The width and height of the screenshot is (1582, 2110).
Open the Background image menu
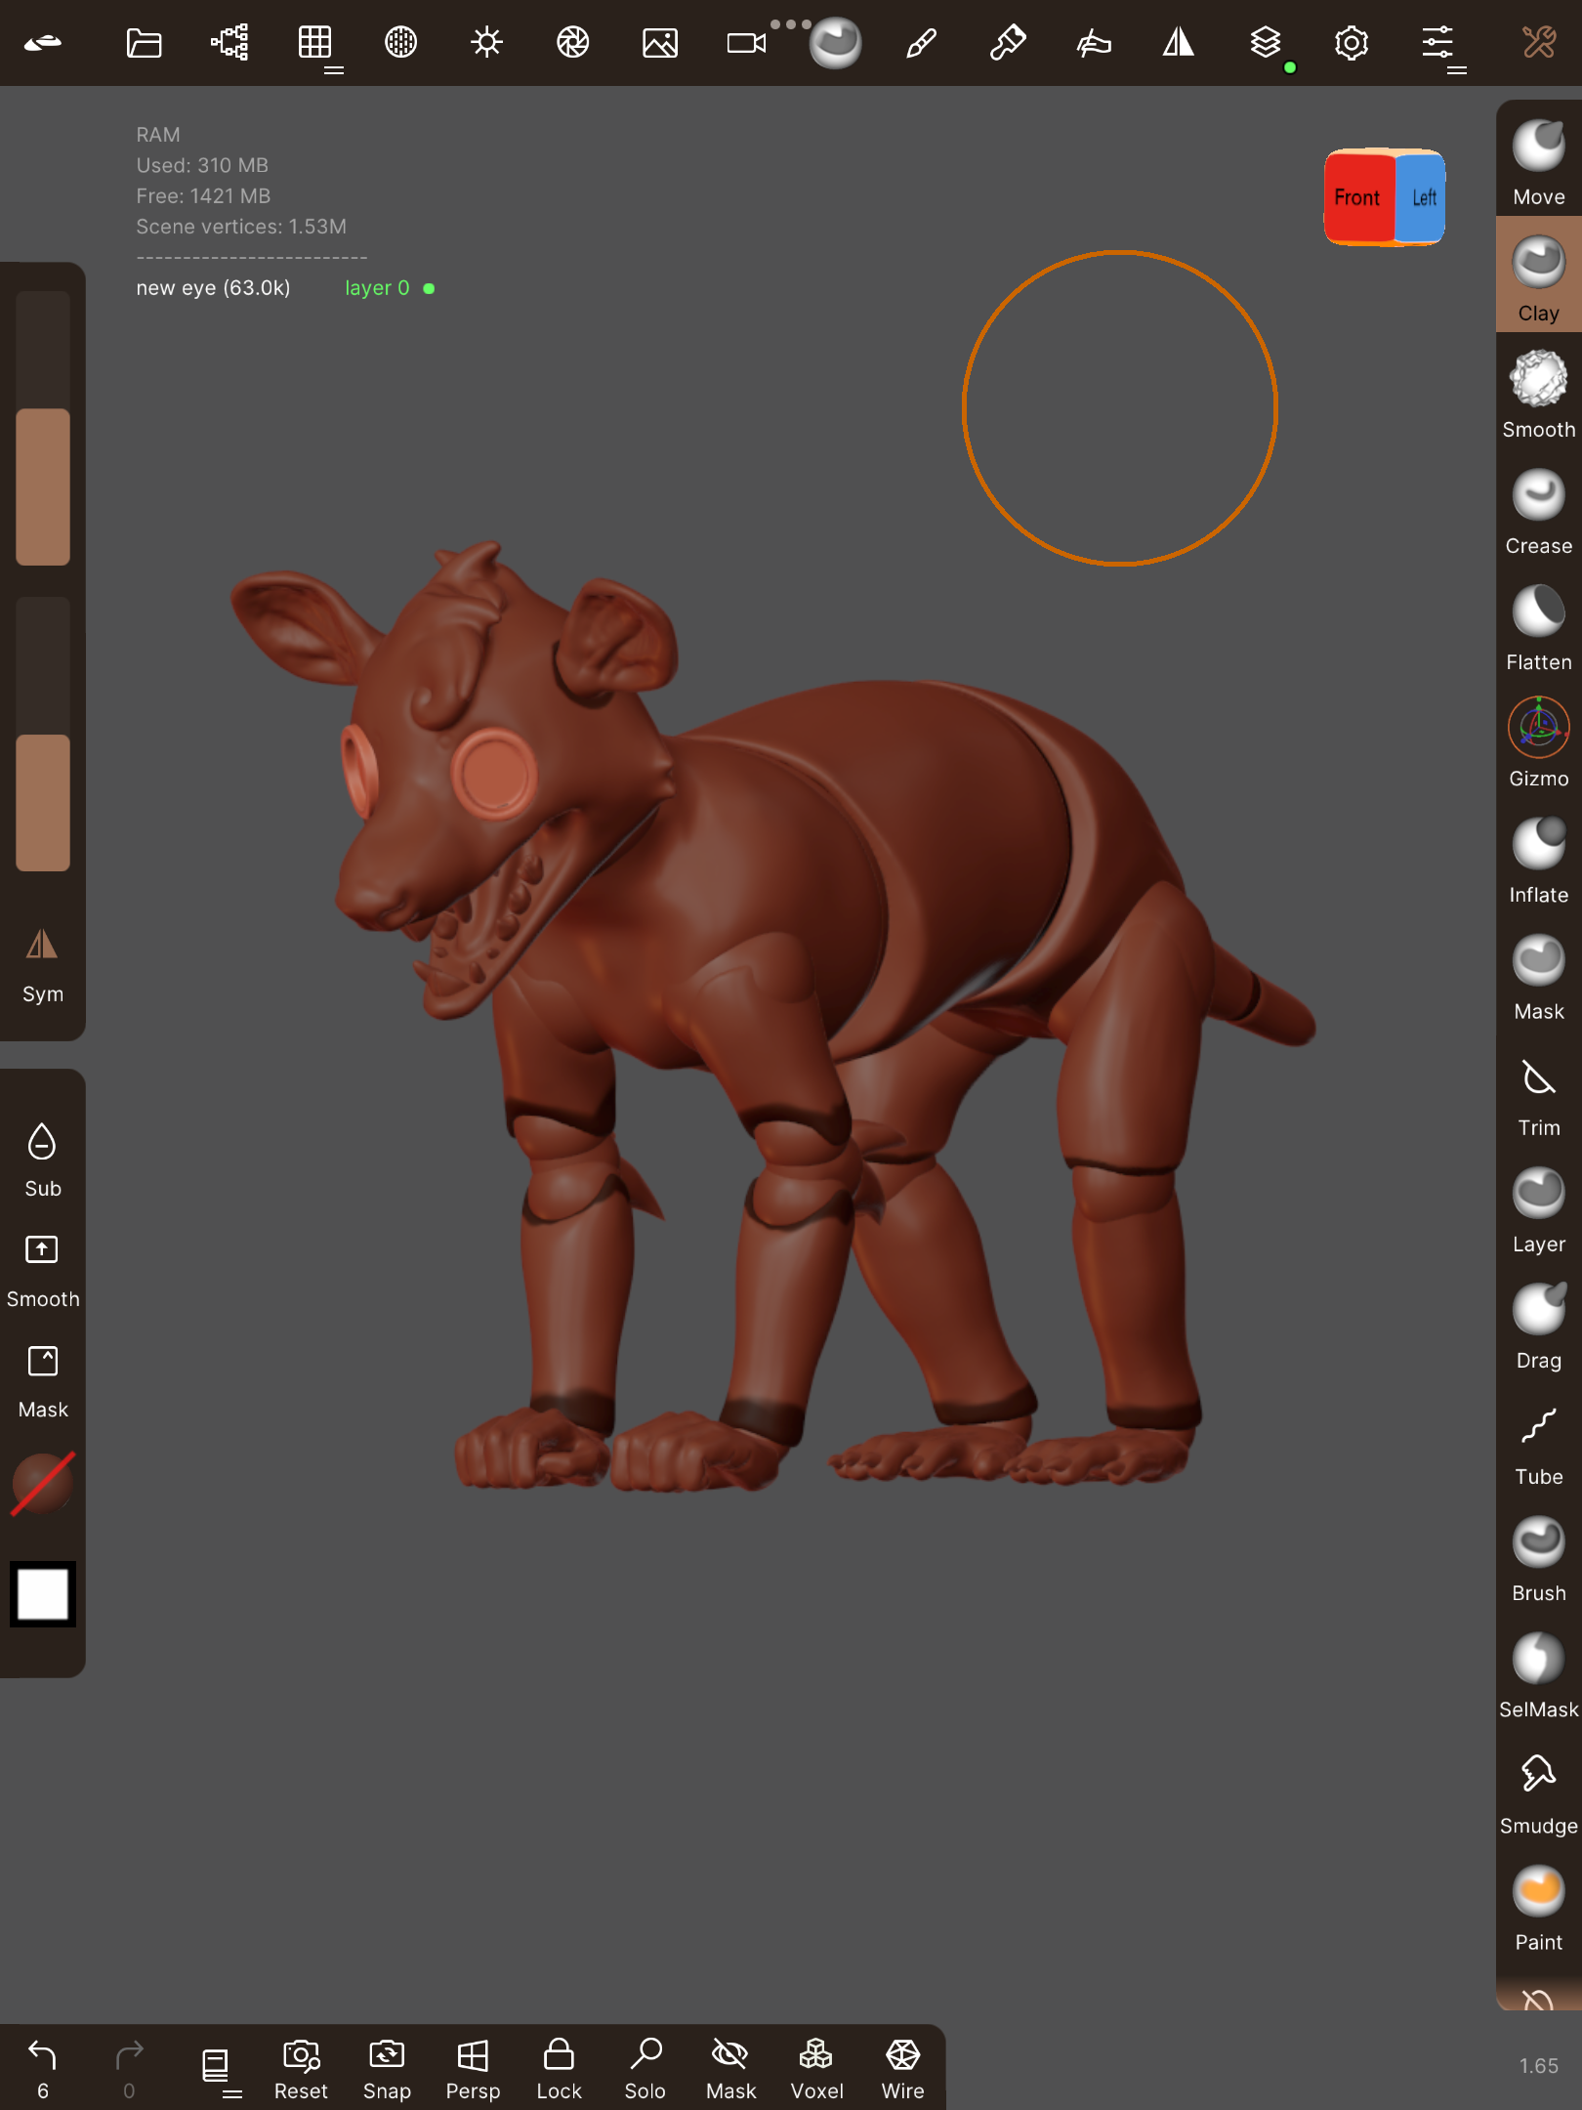pyautogui.click(x=660, y=43)
